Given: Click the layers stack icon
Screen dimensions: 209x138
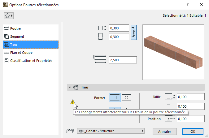Looking at the screenshot, I should point(70,131).
